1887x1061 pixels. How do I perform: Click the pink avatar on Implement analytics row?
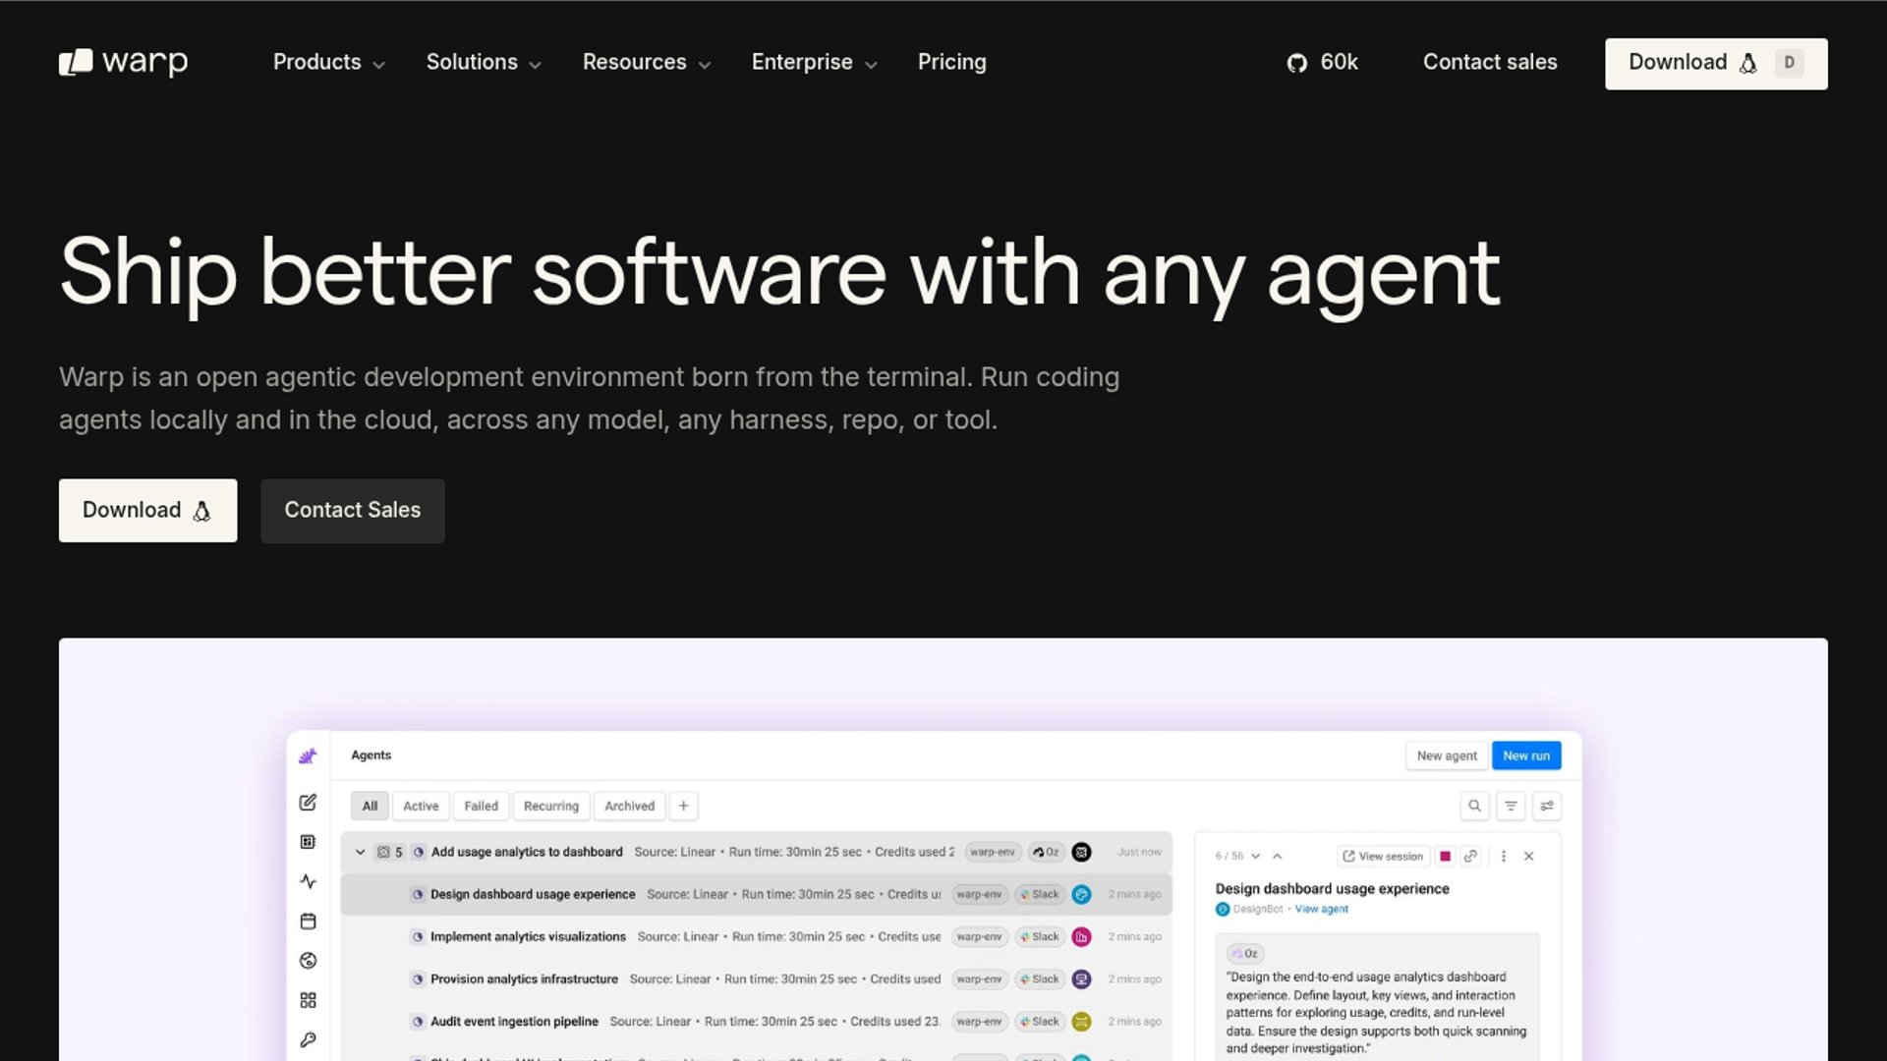click(x=1081, y=936)
